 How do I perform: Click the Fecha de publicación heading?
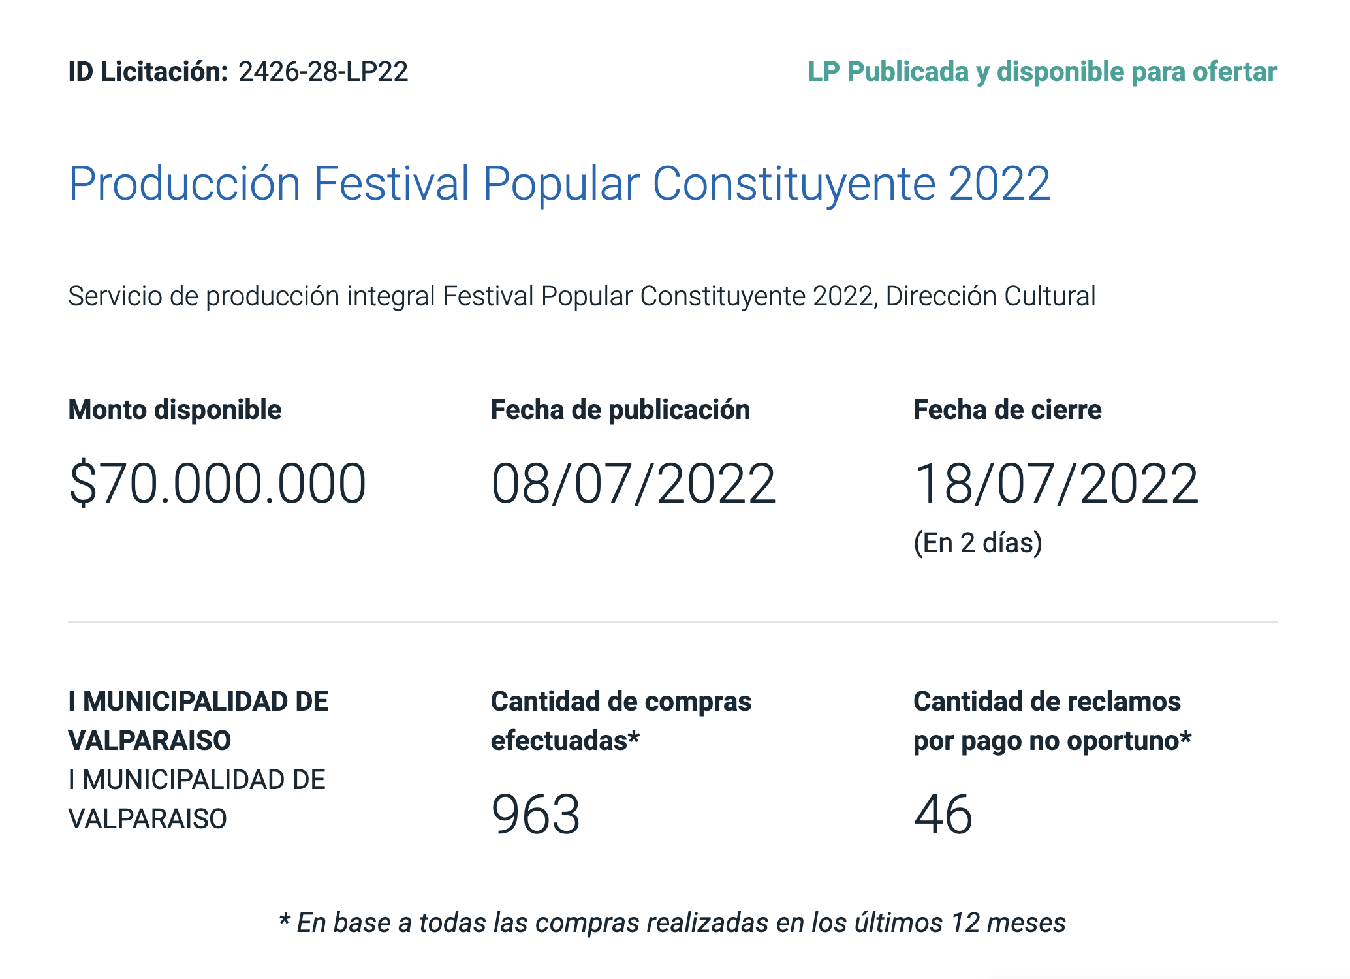[x=620, y=410]
